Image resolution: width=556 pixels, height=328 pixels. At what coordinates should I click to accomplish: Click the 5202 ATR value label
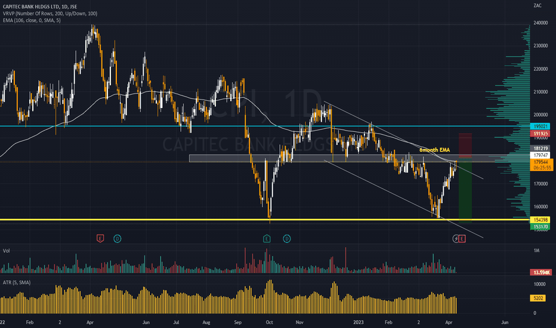coord(538,298)
